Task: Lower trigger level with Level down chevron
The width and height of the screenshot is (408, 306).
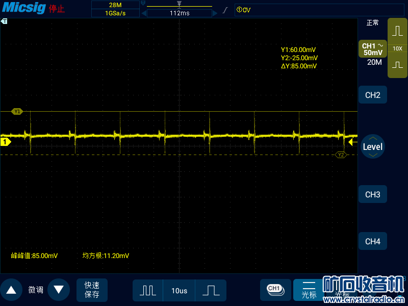Action: click(x=373, y=155)
